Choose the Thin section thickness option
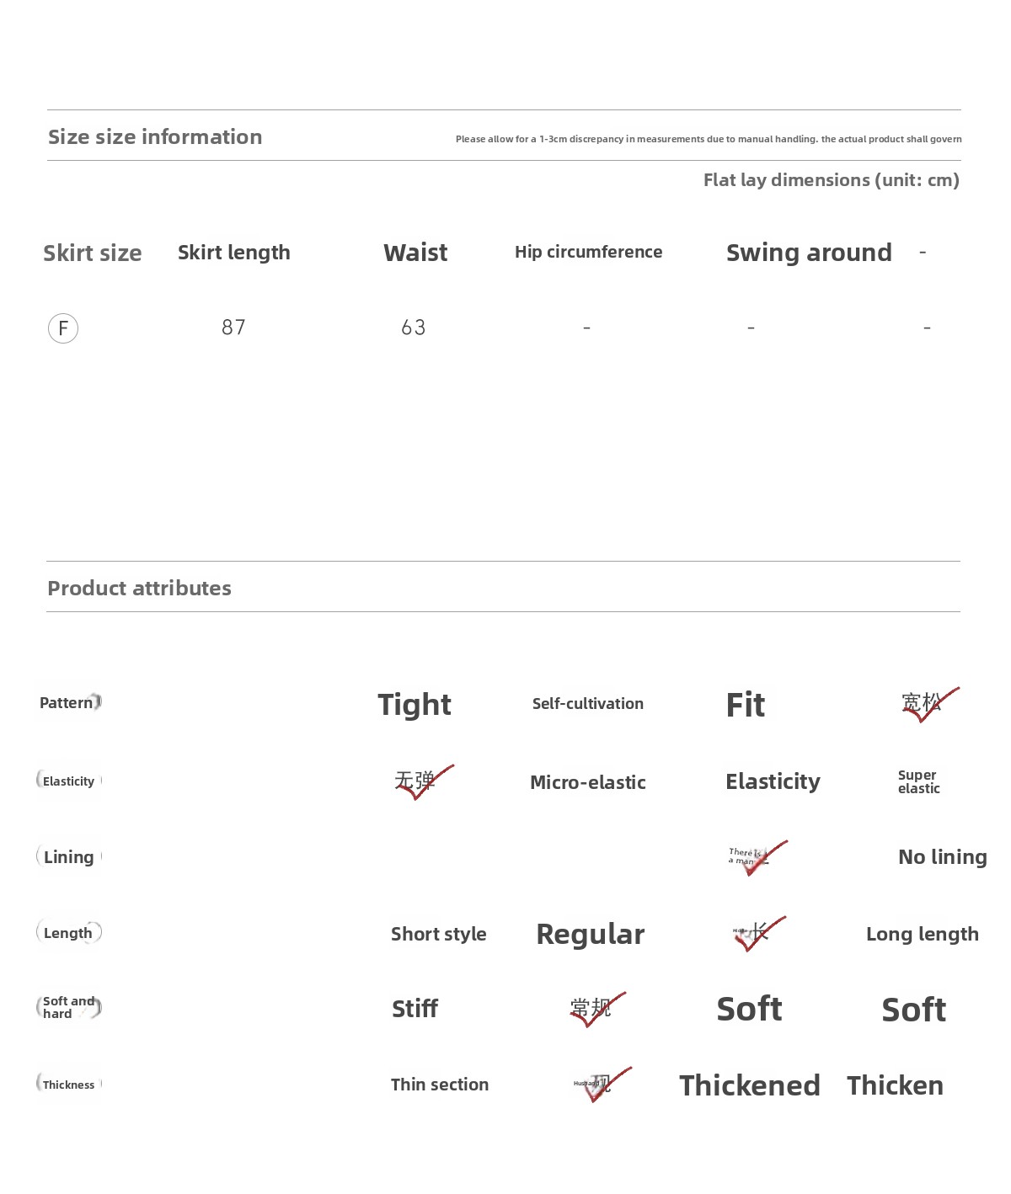1011x1194 pixels. 439,1085
